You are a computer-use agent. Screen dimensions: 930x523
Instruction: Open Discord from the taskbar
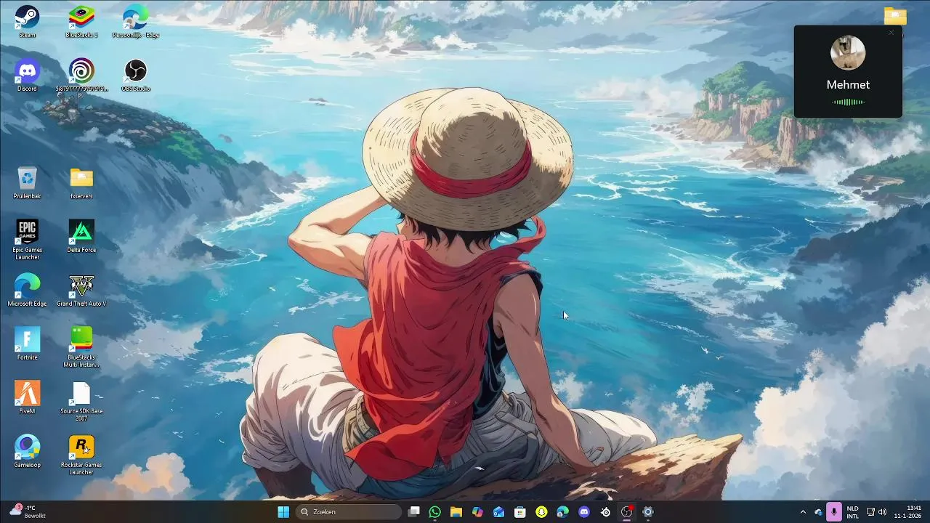(x=584, y=512)
